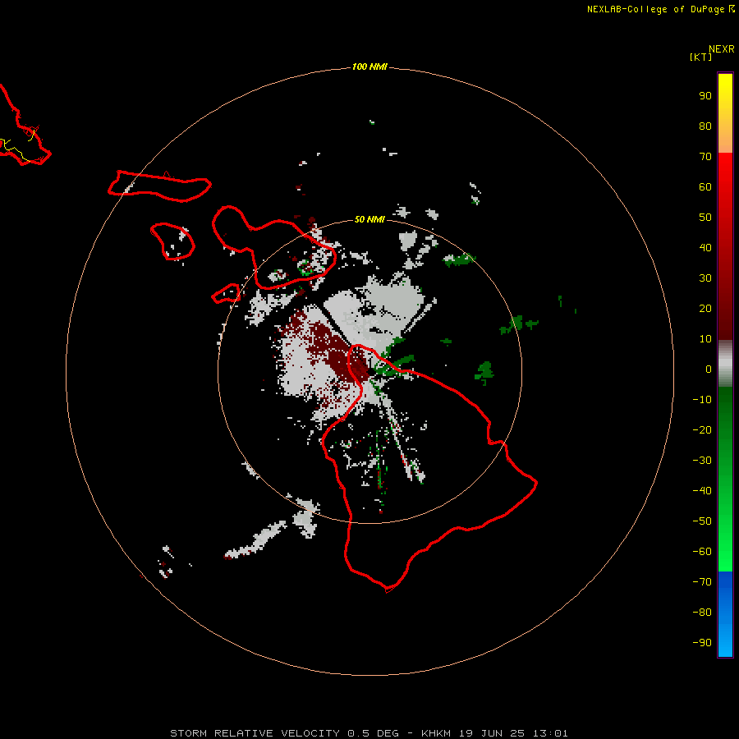Click the blue bottom segment of color bar

725,614
